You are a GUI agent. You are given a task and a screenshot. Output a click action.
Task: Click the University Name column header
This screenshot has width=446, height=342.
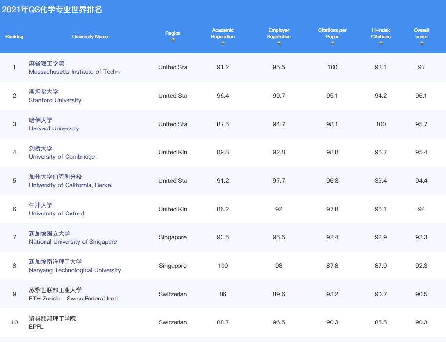90,36
